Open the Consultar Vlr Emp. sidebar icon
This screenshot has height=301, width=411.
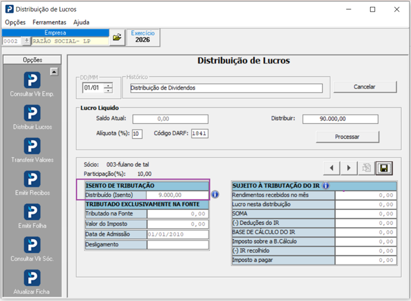[32, 80]
